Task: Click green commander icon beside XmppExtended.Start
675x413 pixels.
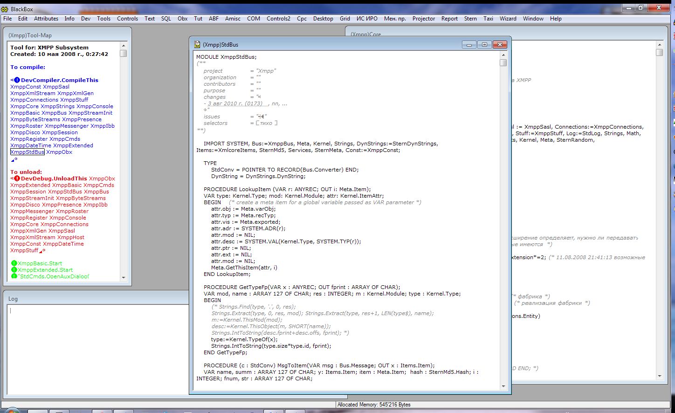Action: 14,270
